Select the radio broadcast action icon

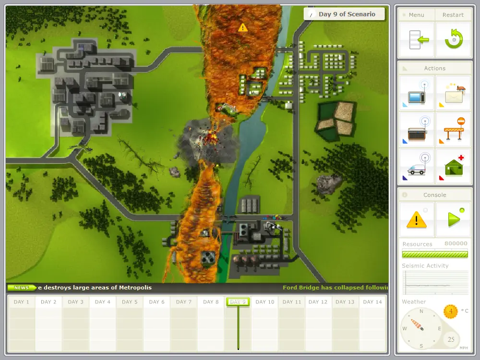pyautogui.click(x=417, y=130)
